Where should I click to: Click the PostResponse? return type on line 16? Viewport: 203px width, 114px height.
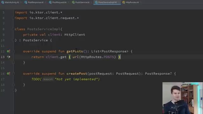158,73
